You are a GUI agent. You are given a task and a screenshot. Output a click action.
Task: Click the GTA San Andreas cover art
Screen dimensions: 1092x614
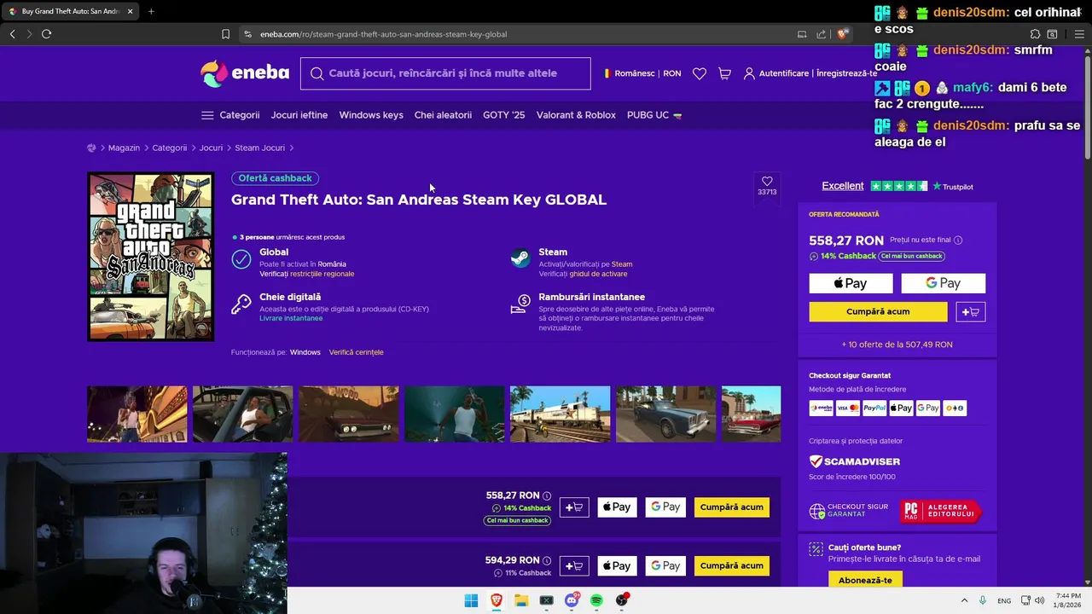click(x=150, y=257)
